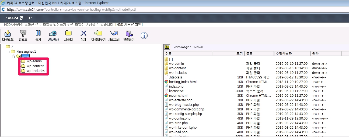Sort files by 수정한날짜 column header
349x137 pixels.
pyautogui.click(x=291, y=54)
